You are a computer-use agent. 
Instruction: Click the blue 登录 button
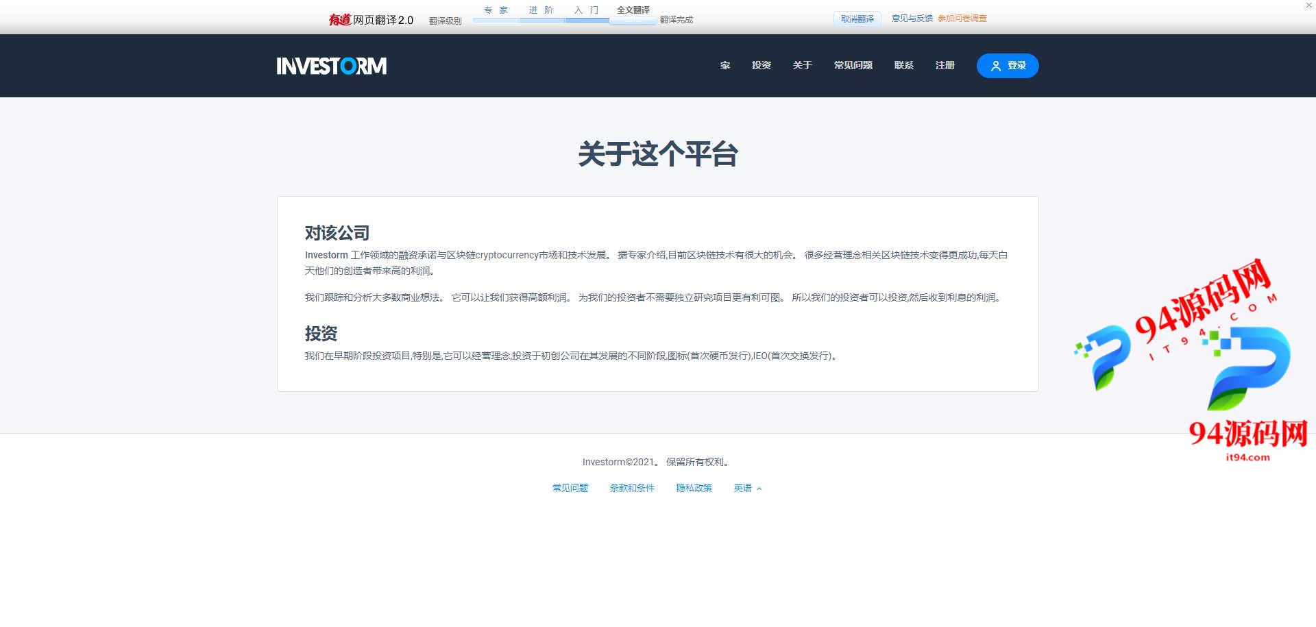coord(1008,66)
